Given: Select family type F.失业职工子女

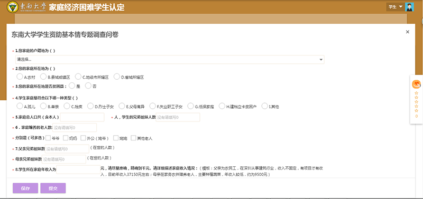Looking at the screenshot, I should click(x=152, y=106).
